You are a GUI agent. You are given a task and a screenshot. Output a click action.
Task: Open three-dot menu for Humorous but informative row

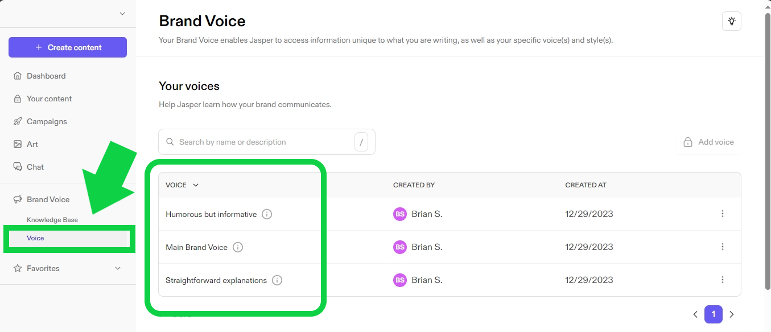pyautogui.click(x=723, y=214)
